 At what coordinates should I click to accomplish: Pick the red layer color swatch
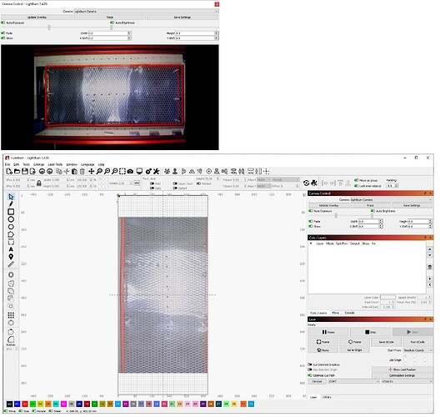point(25,404)
